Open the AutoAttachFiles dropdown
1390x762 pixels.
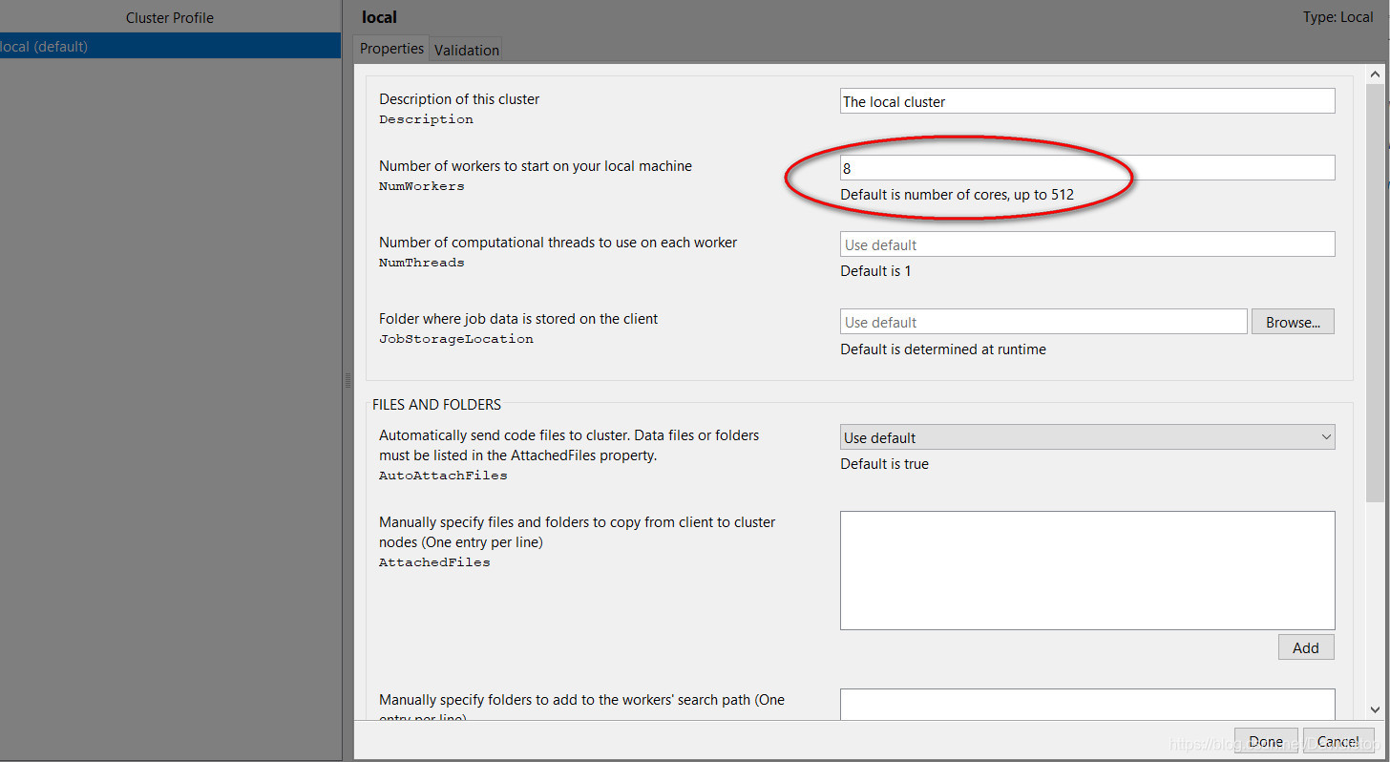click(1087, 437)
